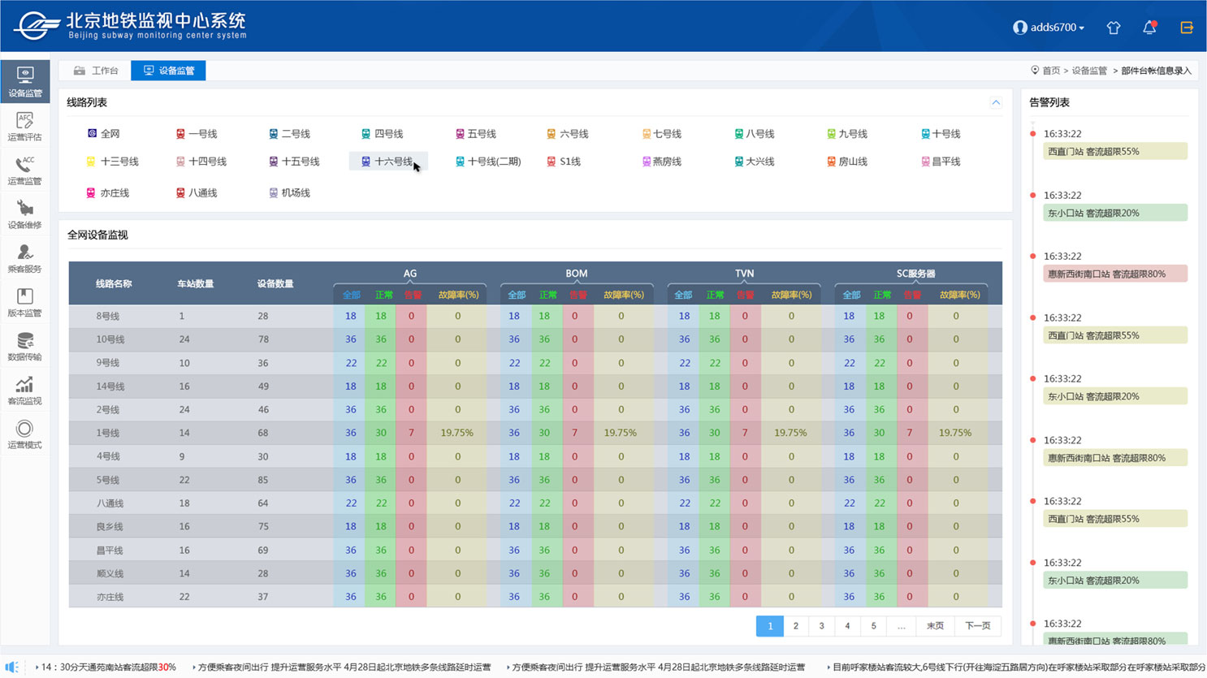1207x678 pixels.
Task: Open 设备监管 in the left sidebar
Action: tap(25, 82)
